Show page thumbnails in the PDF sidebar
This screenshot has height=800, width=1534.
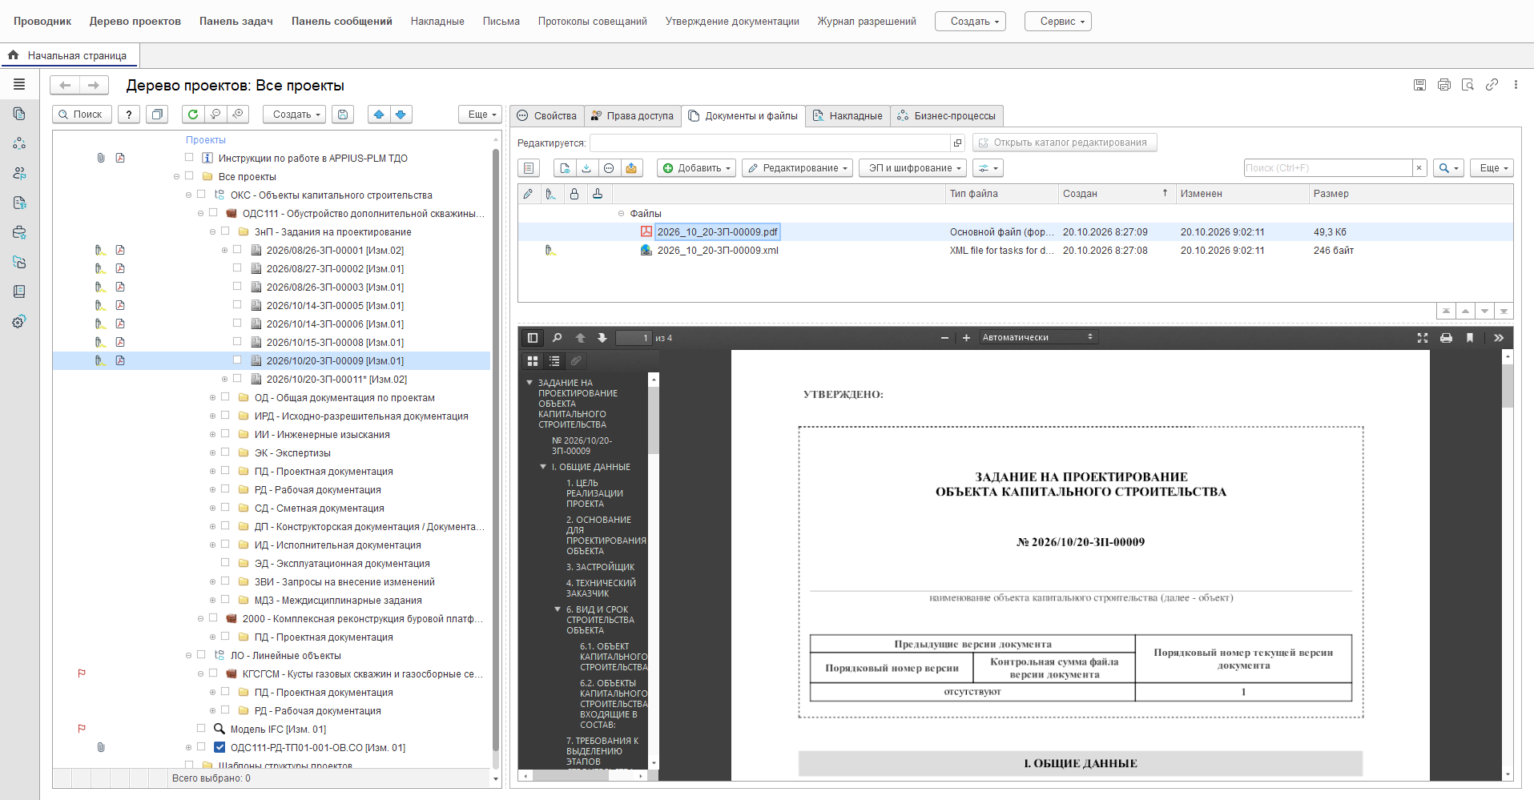(533, 361)
